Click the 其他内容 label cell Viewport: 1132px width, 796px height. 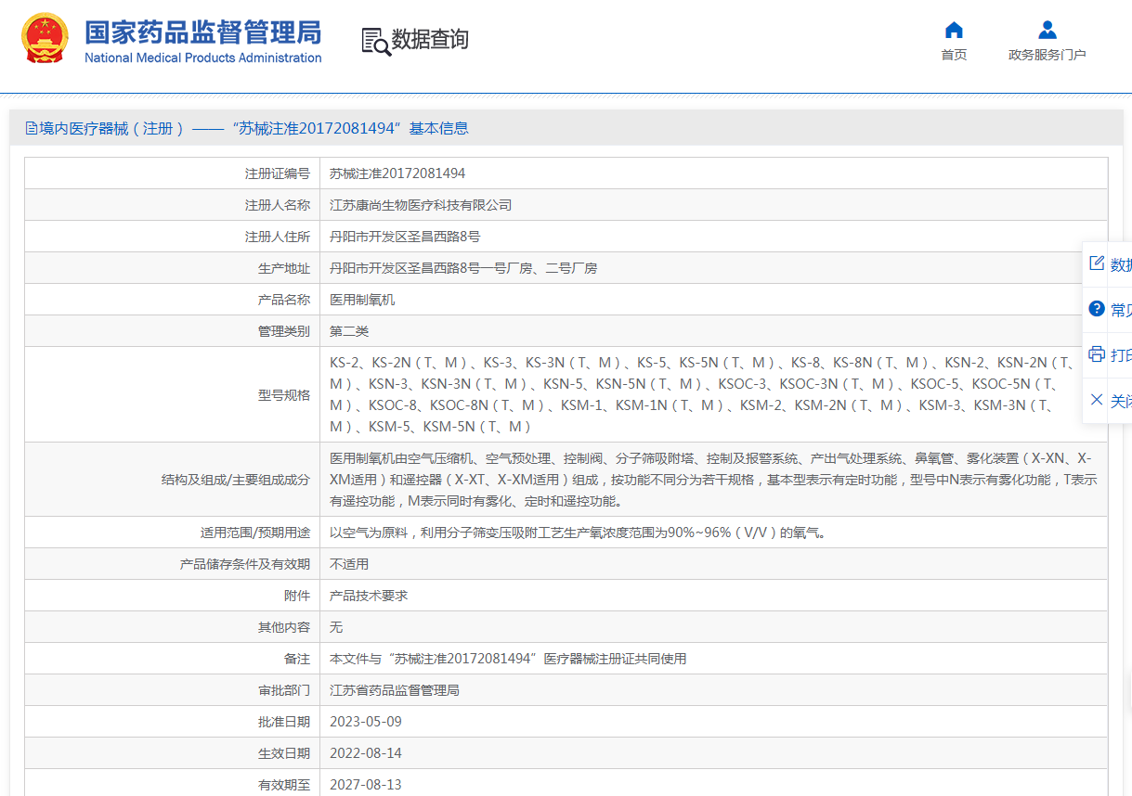173,627
